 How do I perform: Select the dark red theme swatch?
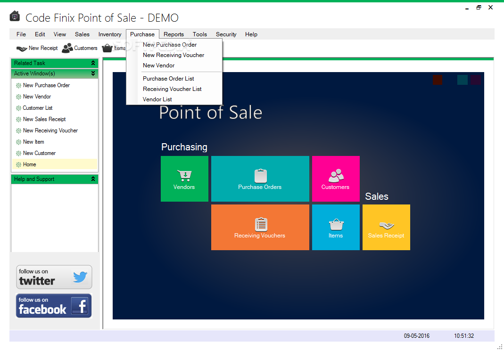[x=437, y=80]
